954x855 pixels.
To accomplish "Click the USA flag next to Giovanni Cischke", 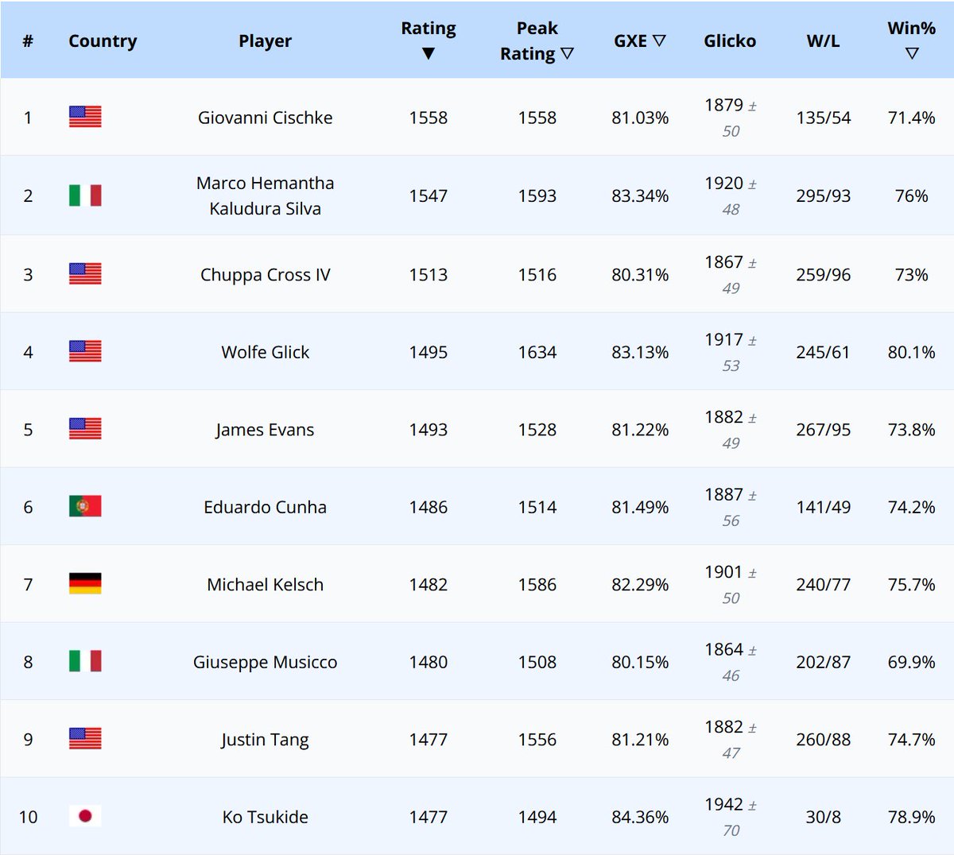I will click(x=85, y=117).
